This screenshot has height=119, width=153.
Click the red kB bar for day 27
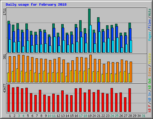click(x=125, y=105)
